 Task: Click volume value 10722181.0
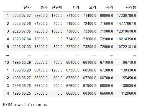tap(126, 47)
